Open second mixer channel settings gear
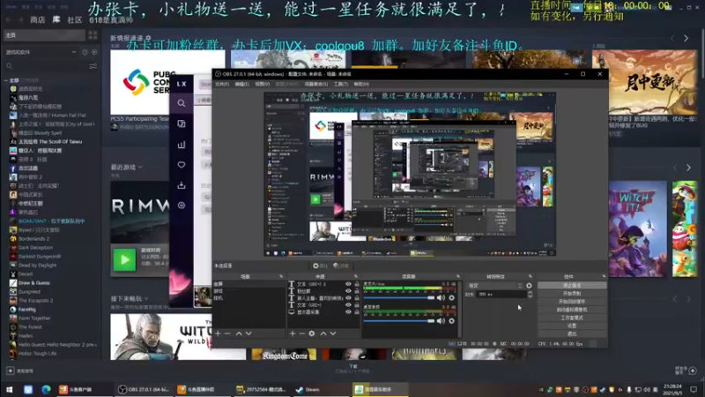Screen dimensions: 705x397 451,321
